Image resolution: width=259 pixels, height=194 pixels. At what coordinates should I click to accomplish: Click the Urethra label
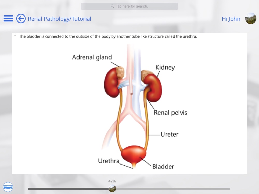pos(109,161)
